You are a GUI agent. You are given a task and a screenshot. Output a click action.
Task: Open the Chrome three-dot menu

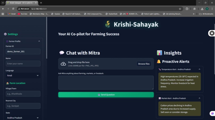212,9
